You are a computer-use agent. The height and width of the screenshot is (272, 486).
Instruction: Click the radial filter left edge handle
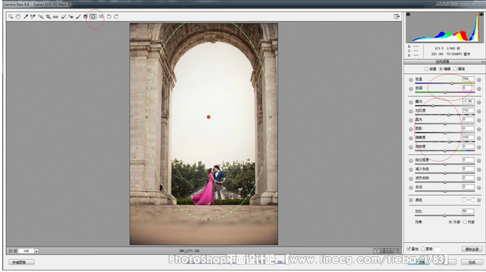click(x=147, y=117)
